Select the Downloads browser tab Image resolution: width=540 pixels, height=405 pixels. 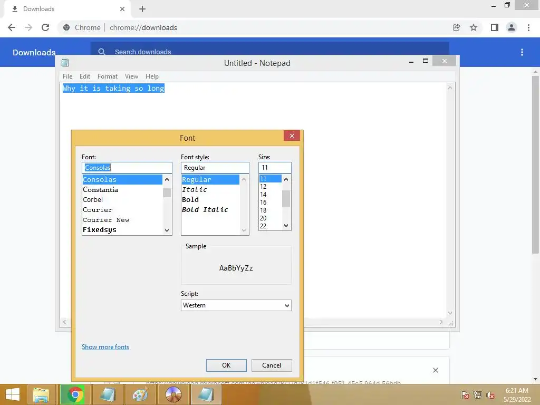67,9
